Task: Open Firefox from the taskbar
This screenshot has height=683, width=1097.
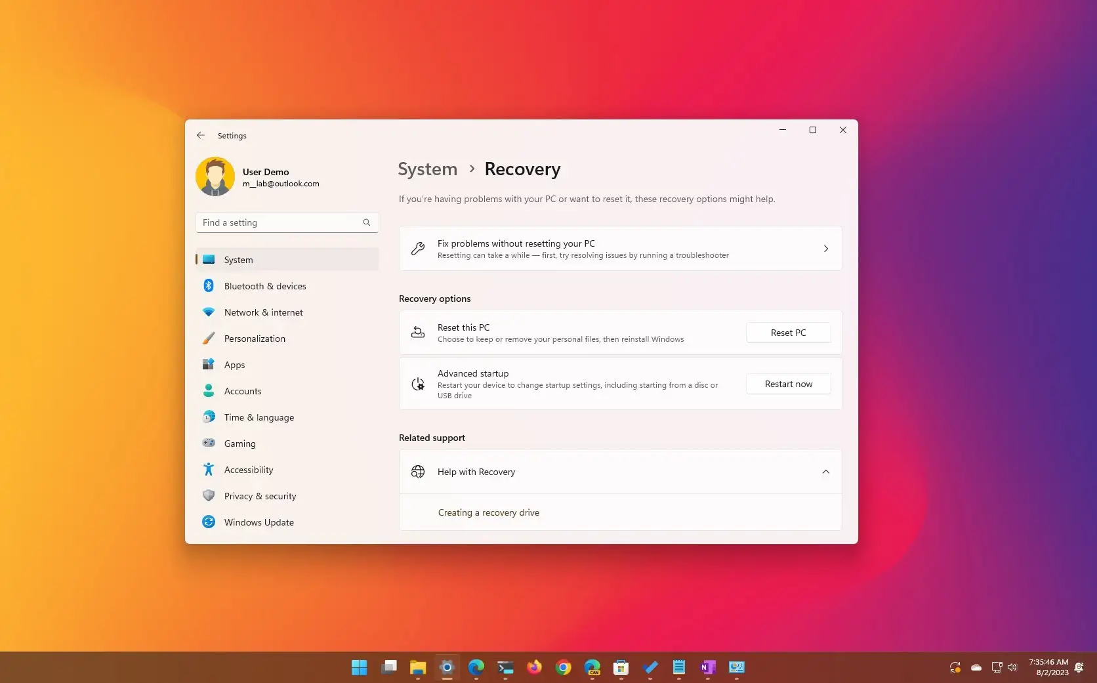Action: click(x=534, y=667)
